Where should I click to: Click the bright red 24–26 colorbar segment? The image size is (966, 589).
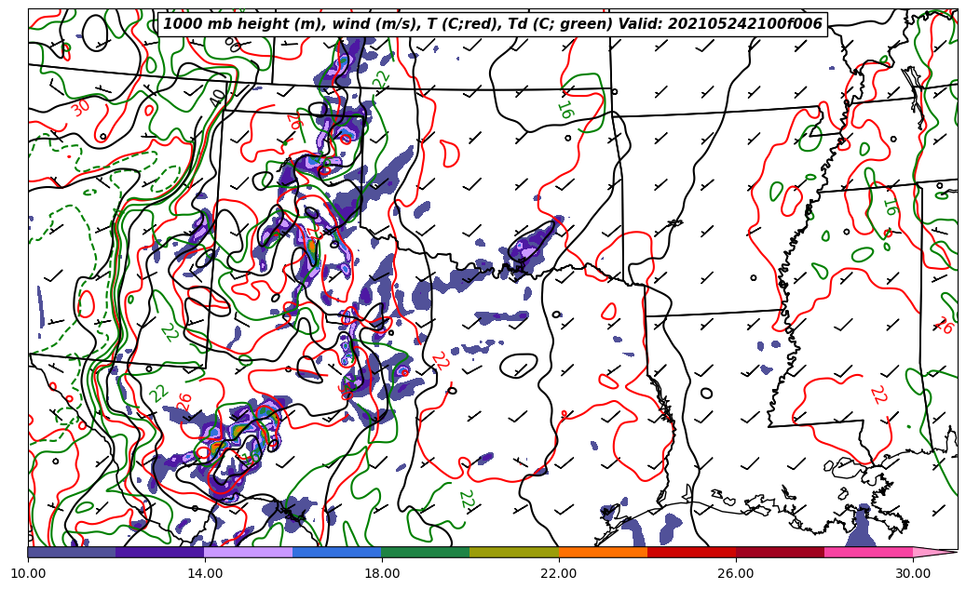point(691,552)
